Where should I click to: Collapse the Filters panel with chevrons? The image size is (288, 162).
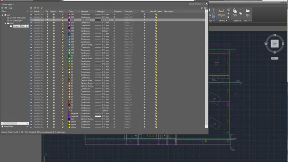(27, 11)
